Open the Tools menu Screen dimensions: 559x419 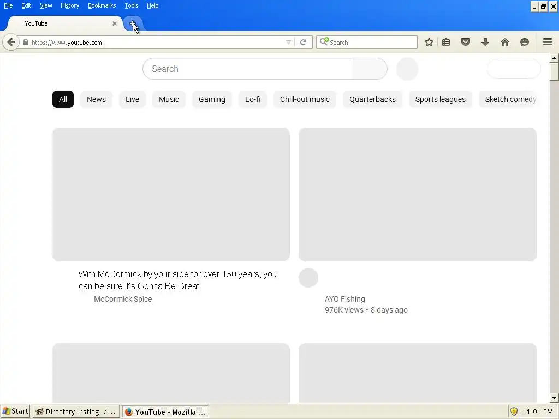(132, 5)
